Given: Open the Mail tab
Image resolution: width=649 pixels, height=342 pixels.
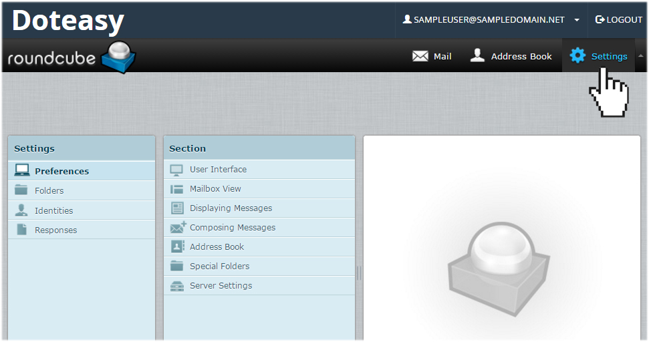Looking at the screenshot, I should pyautogui.click(x=432, y=56).
